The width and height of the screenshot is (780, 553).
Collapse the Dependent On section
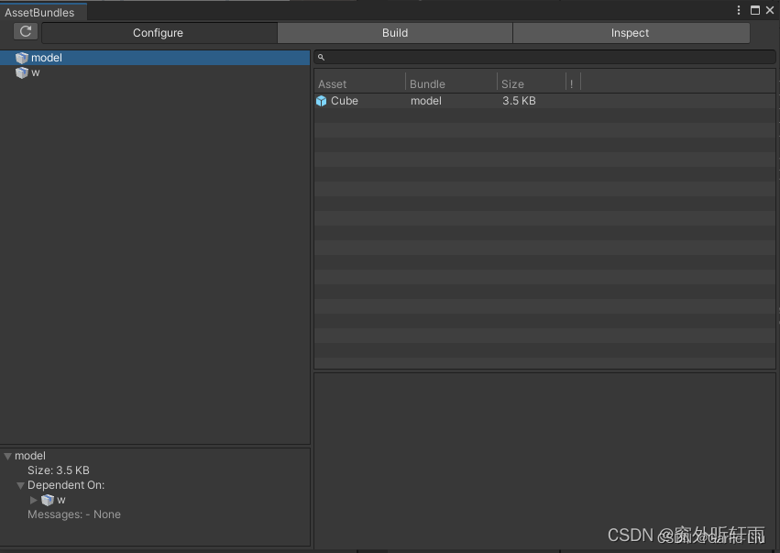(x=19, y=485)
